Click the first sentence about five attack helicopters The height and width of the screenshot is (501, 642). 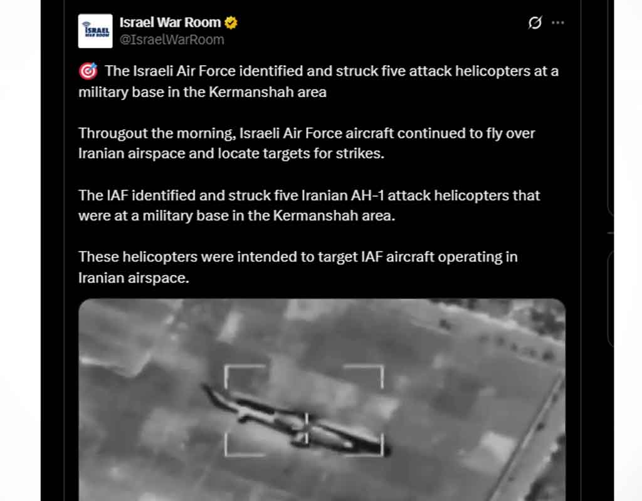pos(318,81)
